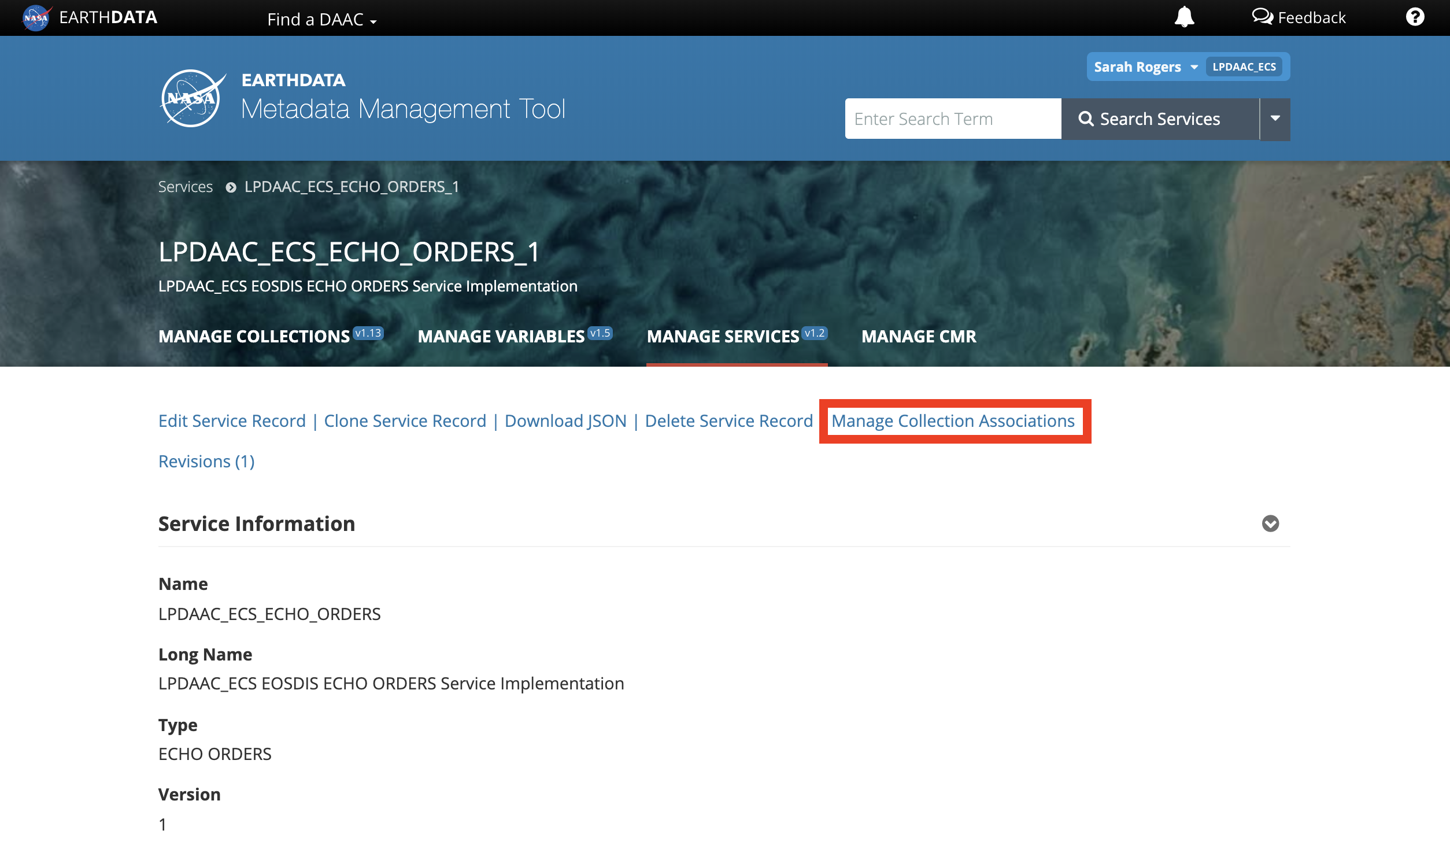Click the NASA Metadata Management Tool logo
Image resolution: width=1450 pixels, height=856 pixels.
click(x=193, y=98)
